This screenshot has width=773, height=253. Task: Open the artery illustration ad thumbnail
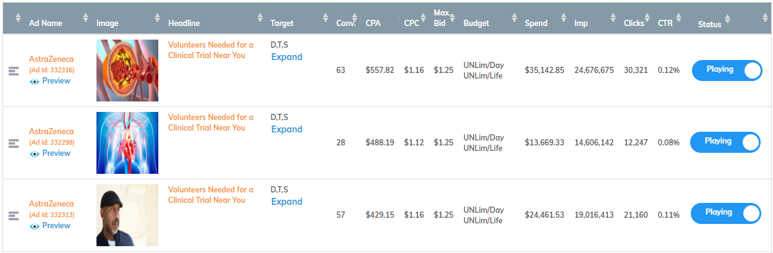pos(127,71)
